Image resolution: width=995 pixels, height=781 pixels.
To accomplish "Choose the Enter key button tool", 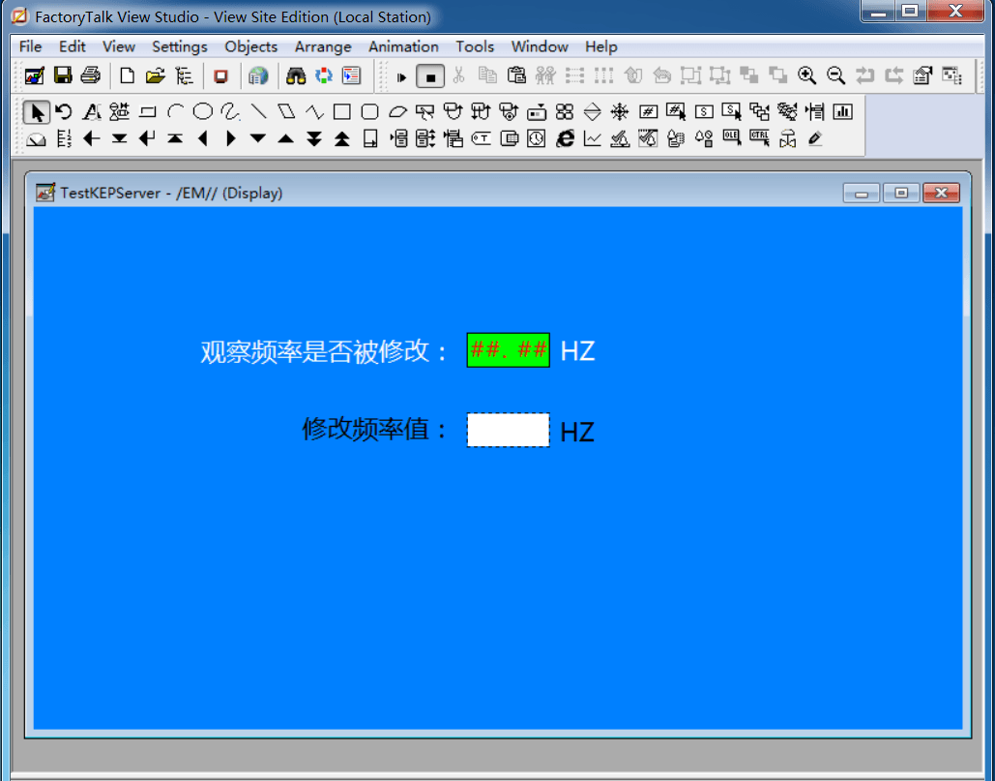I will tap(147, 139).
